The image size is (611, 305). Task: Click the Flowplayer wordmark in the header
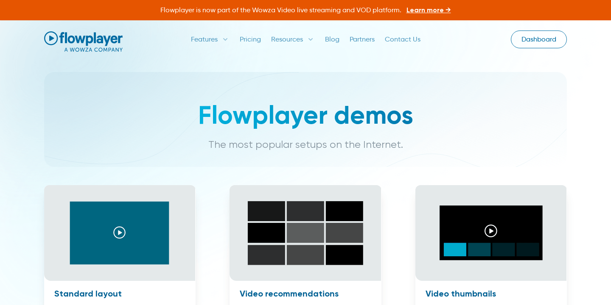[x=90, y=39]
